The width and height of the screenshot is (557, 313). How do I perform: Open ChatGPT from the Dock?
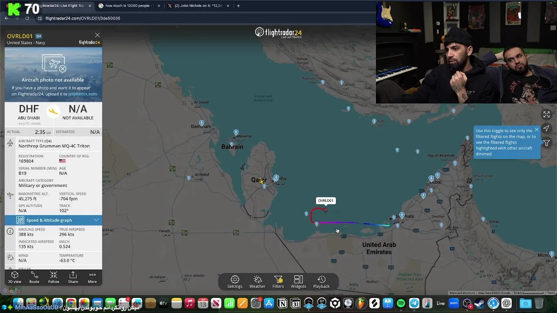pos(507,303)
